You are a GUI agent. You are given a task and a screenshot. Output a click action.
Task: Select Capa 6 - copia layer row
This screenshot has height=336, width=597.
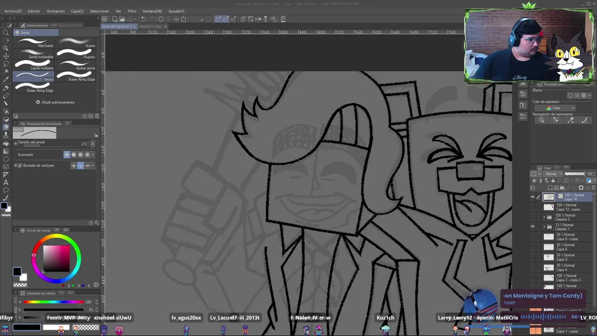coord(562,237)
